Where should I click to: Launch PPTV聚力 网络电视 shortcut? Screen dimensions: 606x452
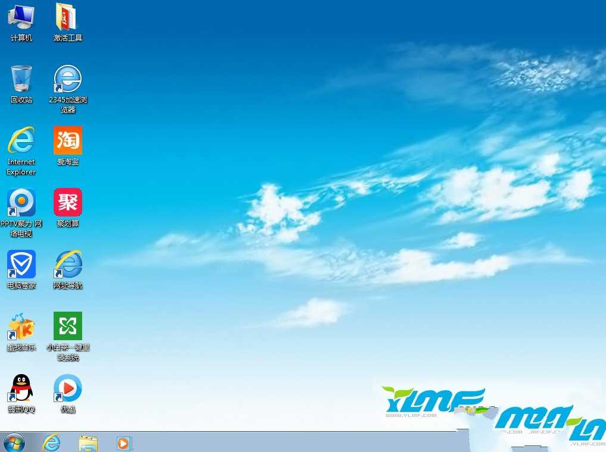[21, 203]
